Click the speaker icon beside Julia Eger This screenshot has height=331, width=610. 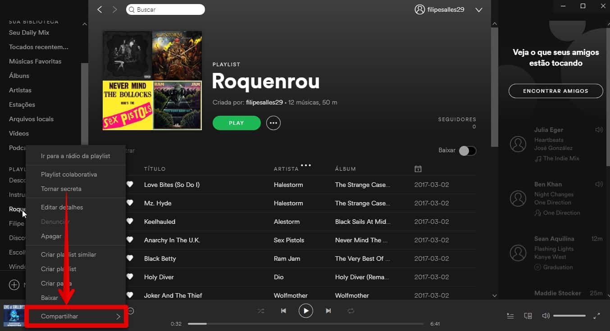coord(599,130)
